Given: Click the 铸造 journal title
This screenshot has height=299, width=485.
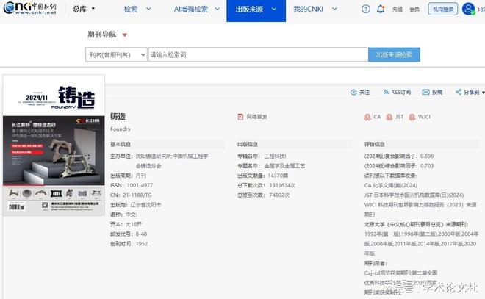Looking at the screenshot, I should click(x=118, y=117).
